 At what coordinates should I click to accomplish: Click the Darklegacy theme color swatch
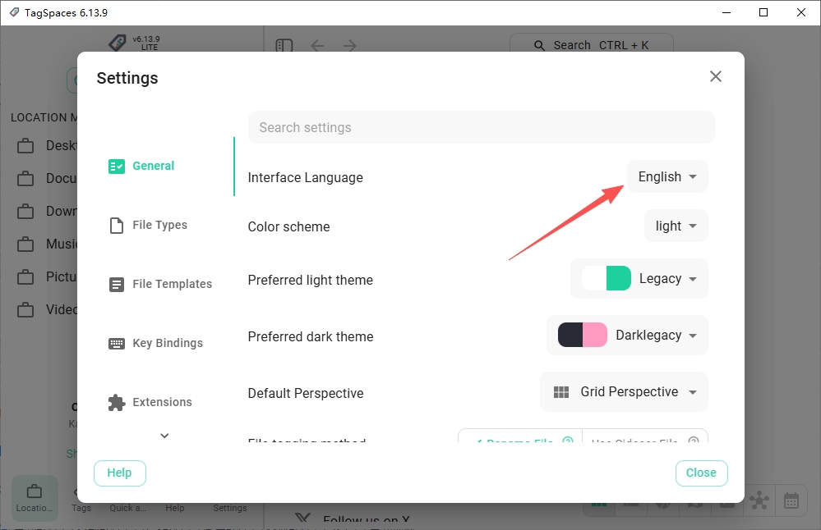point(582,335)
